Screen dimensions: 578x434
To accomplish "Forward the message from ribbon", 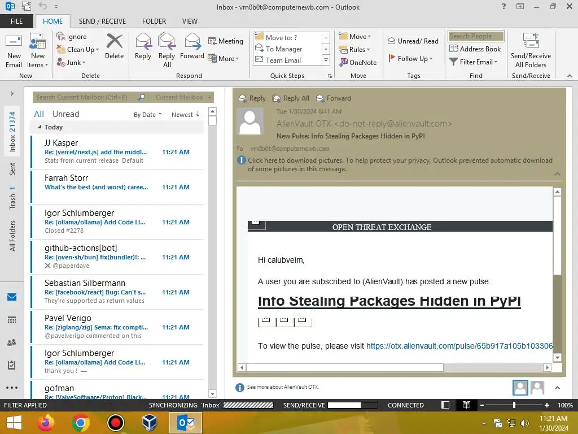I will tap(192, 46).
